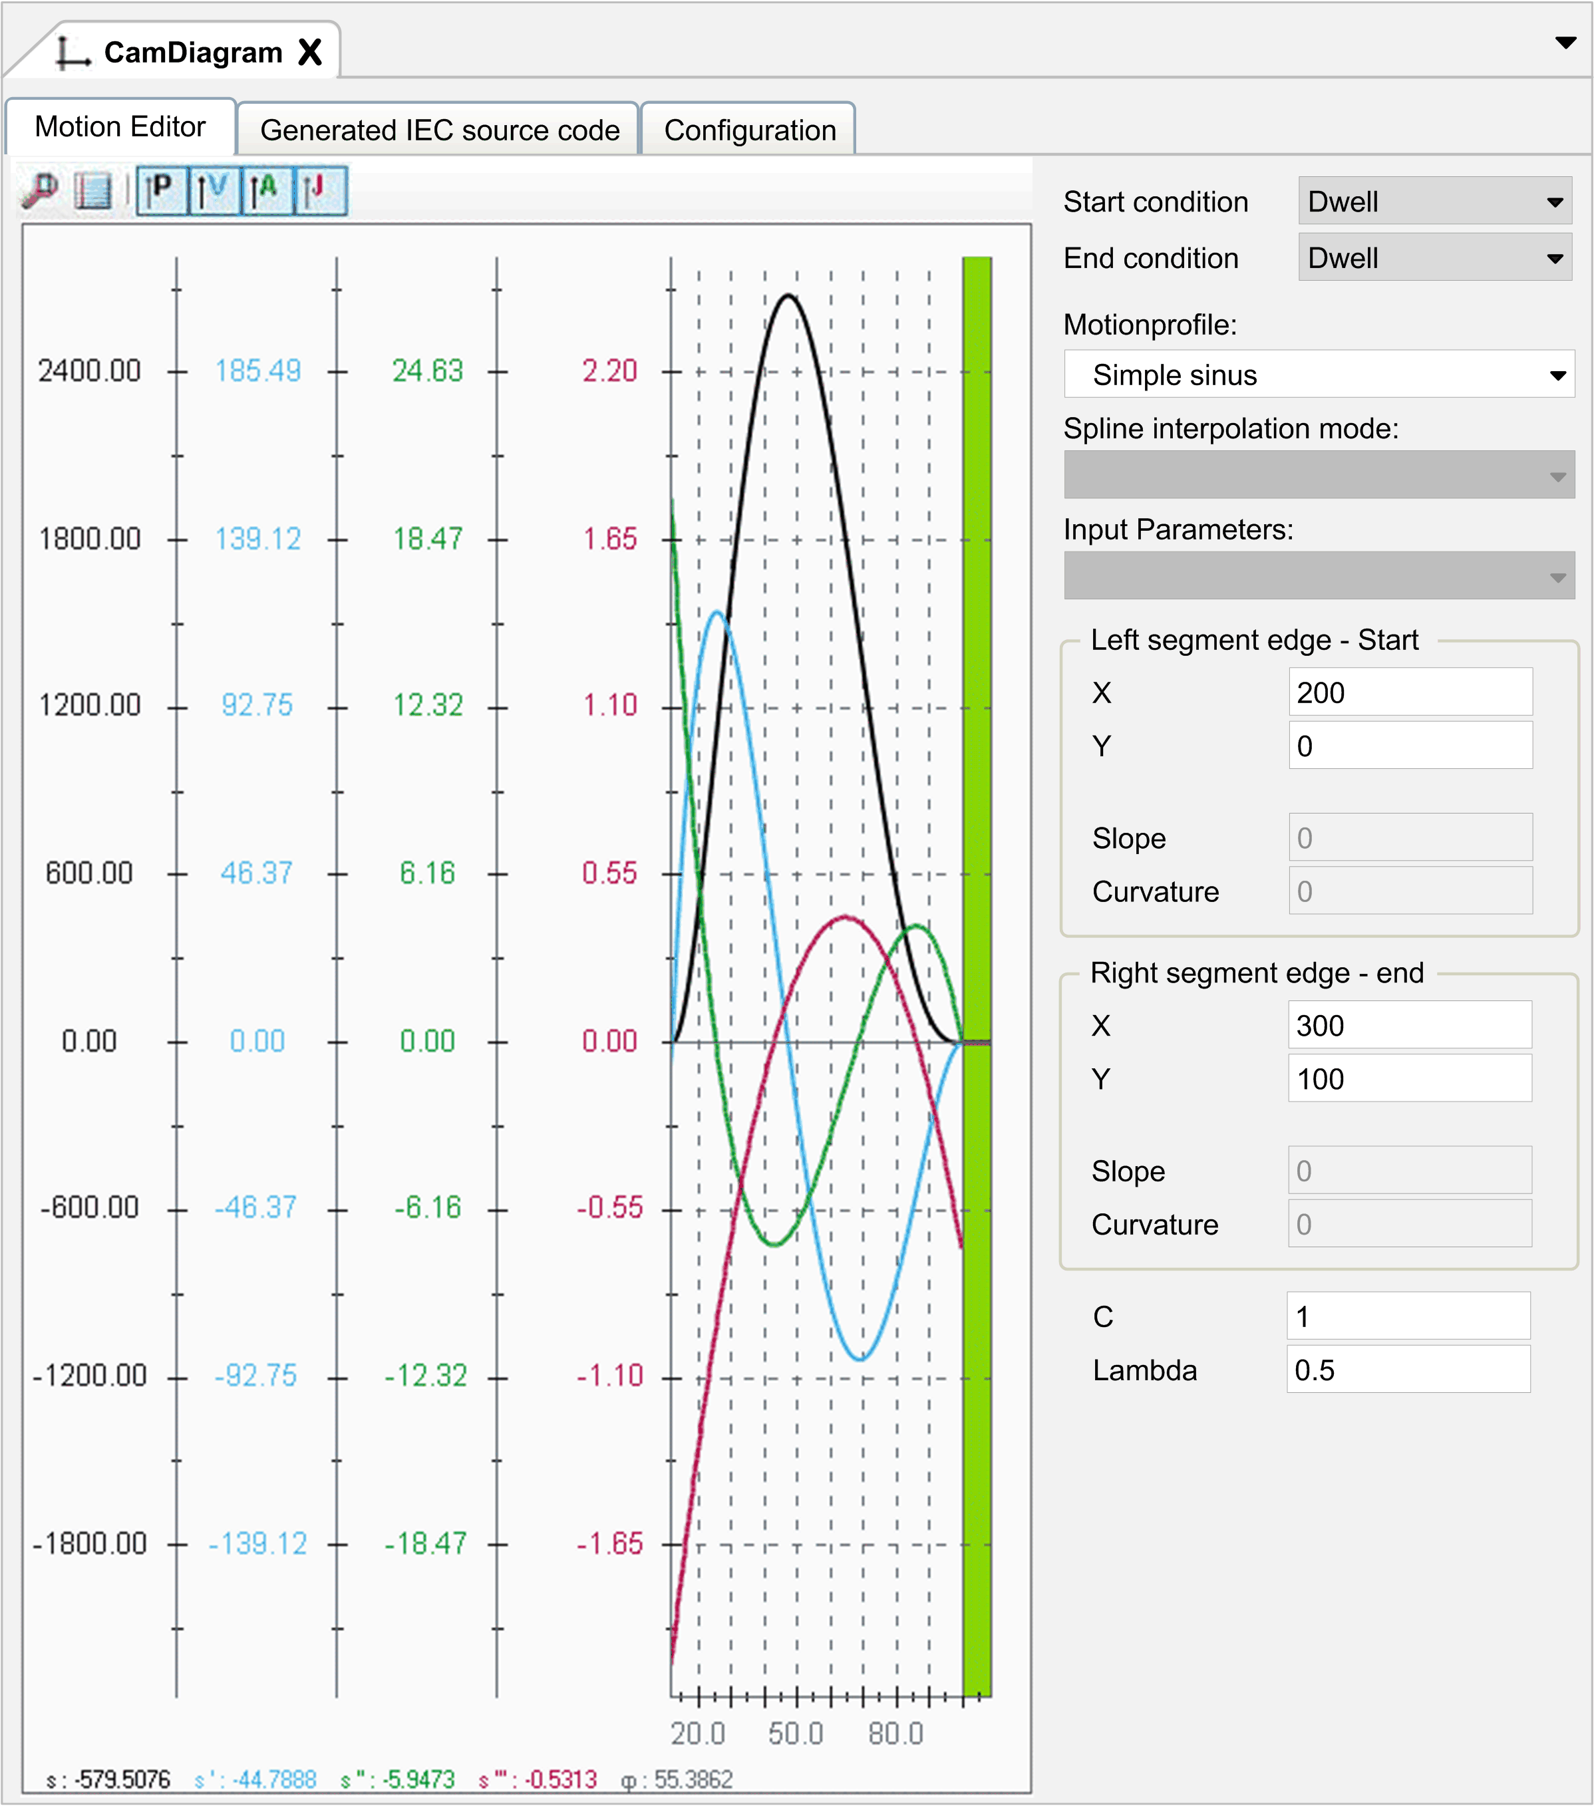
Task: Open the tab list arrow at top right
Action: tap(1565, 43)
